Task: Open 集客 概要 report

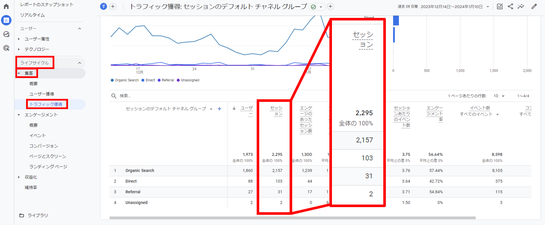Action: click(33, 84)
